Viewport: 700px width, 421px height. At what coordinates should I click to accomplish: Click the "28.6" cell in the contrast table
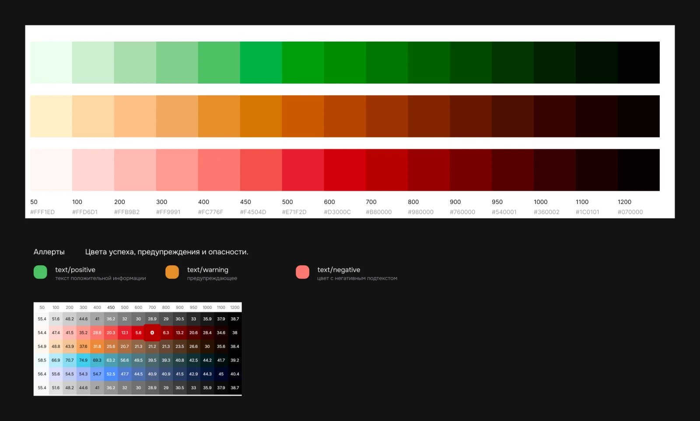coord(97,333)
